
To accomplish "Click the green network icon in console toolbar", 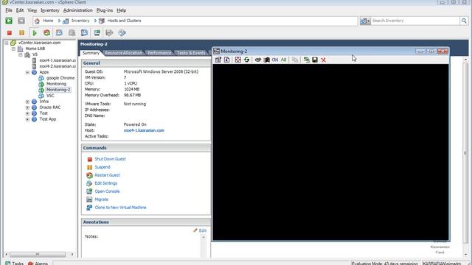I will coord(306,60).
